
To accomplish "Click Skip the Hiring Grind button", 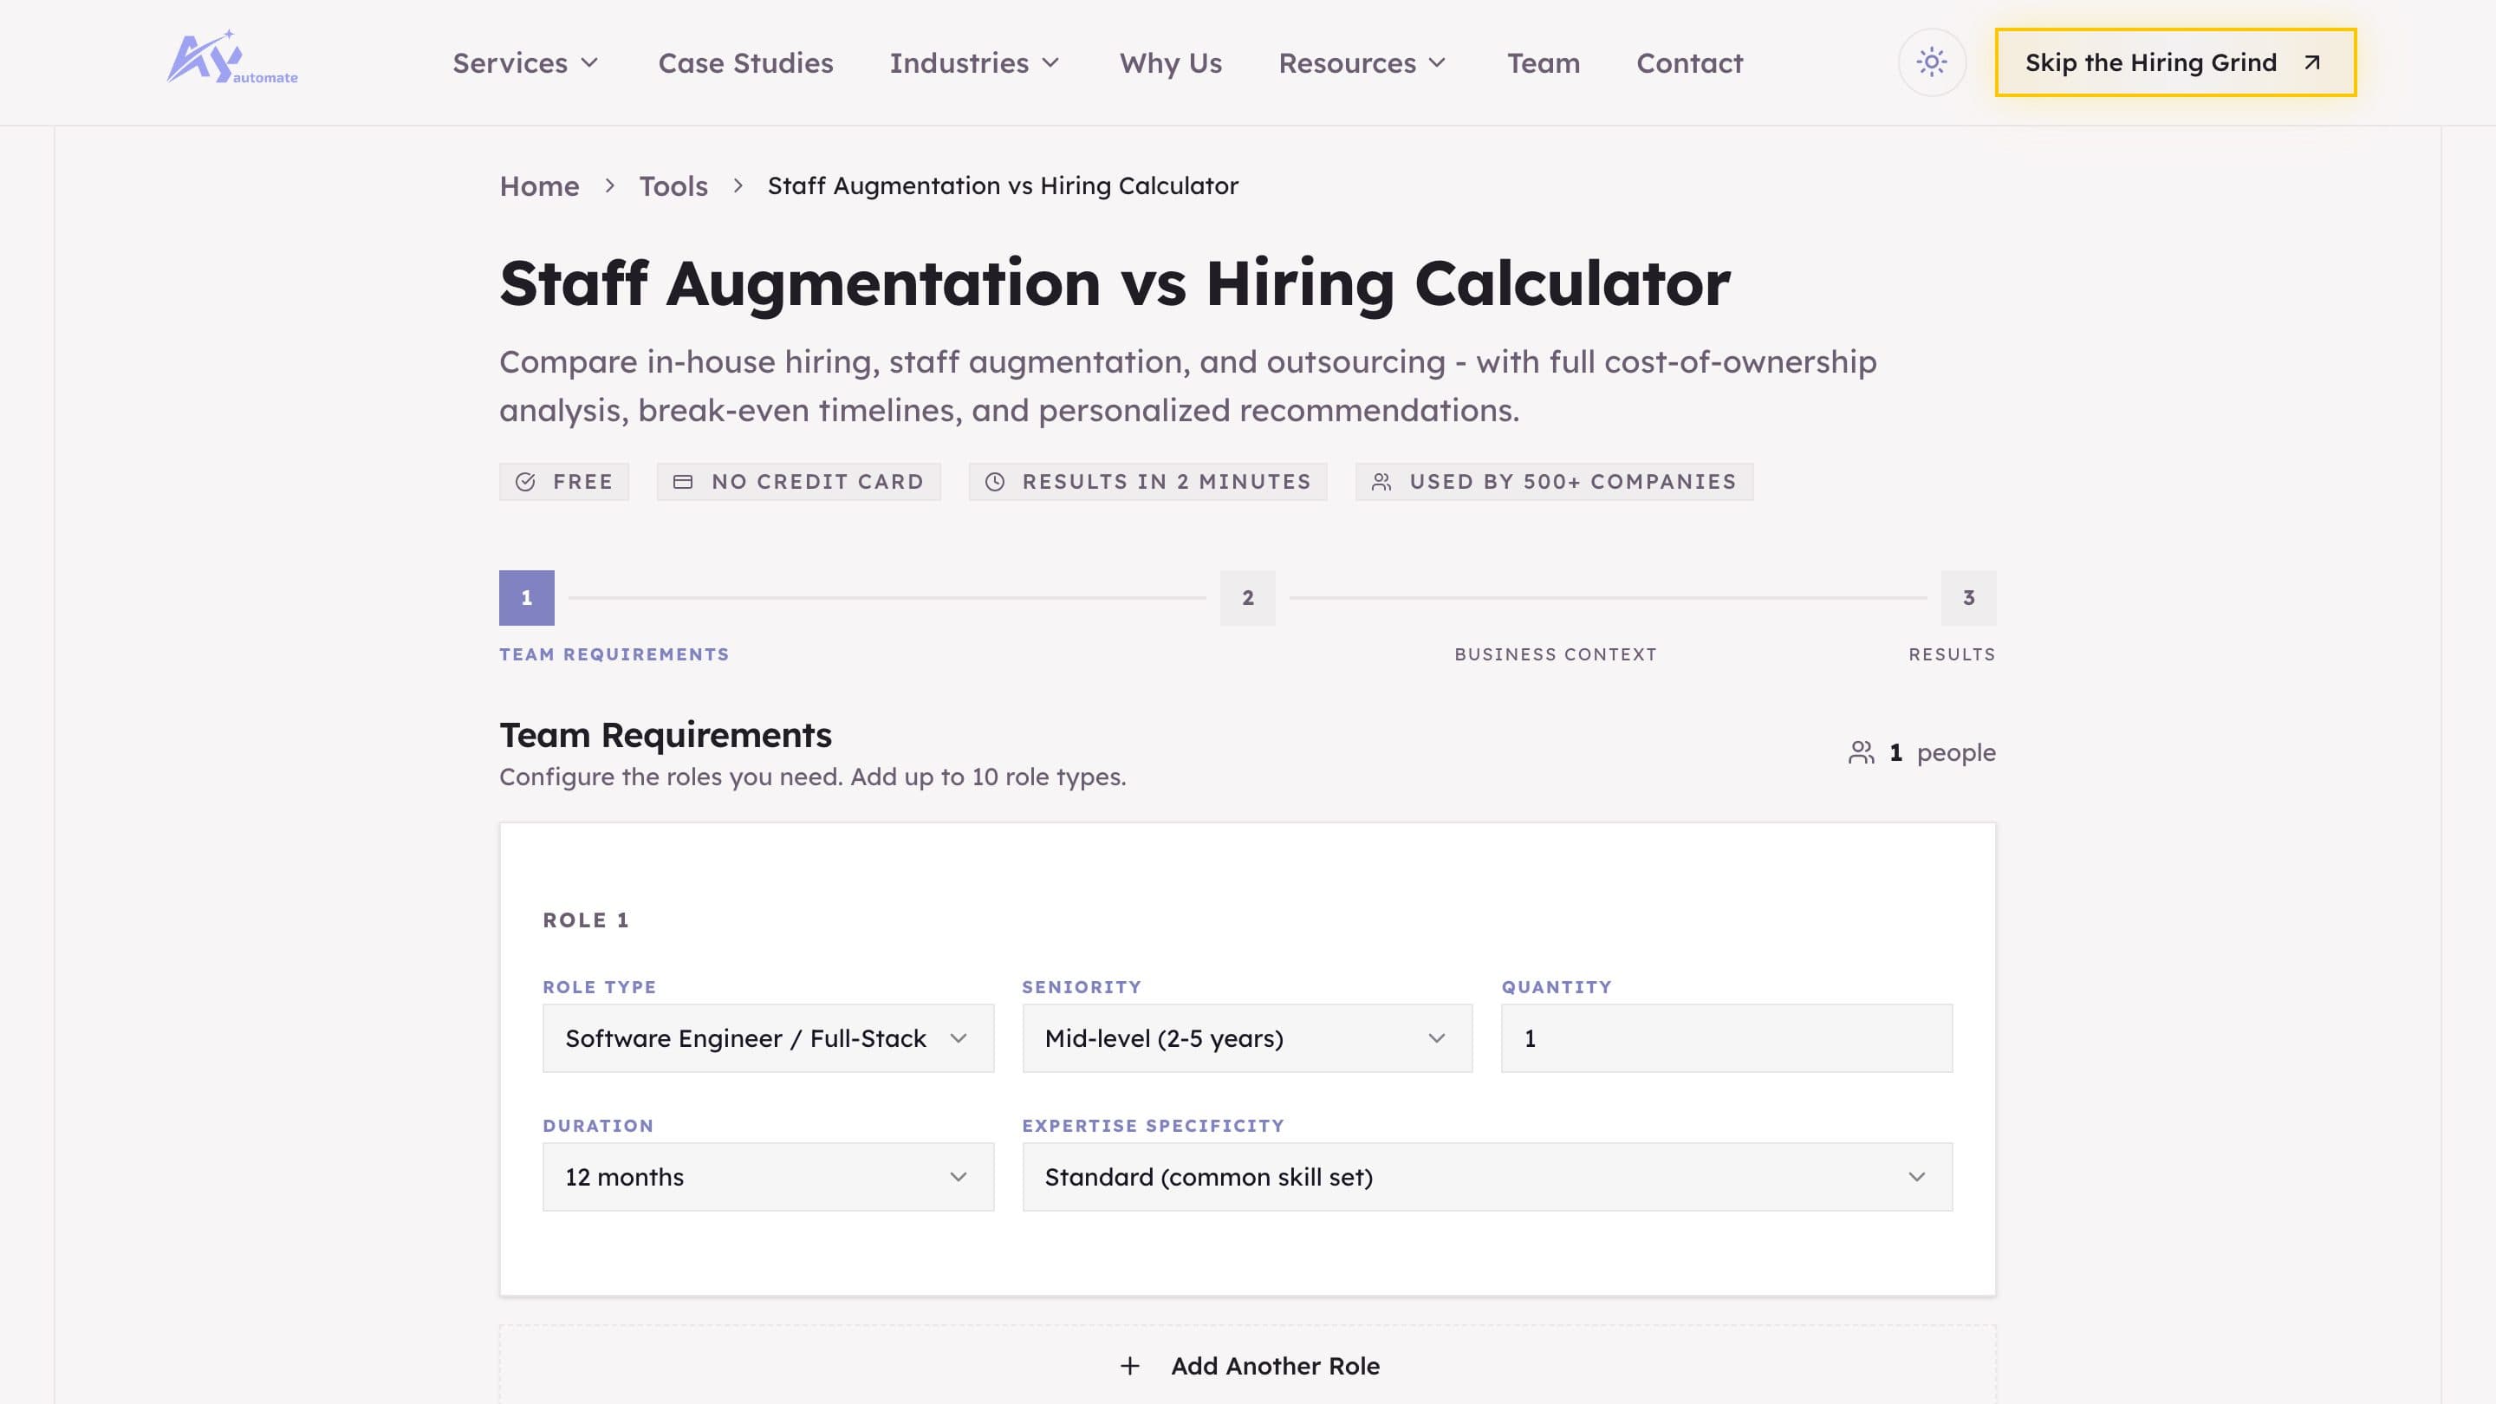I will coord(2175,62).
